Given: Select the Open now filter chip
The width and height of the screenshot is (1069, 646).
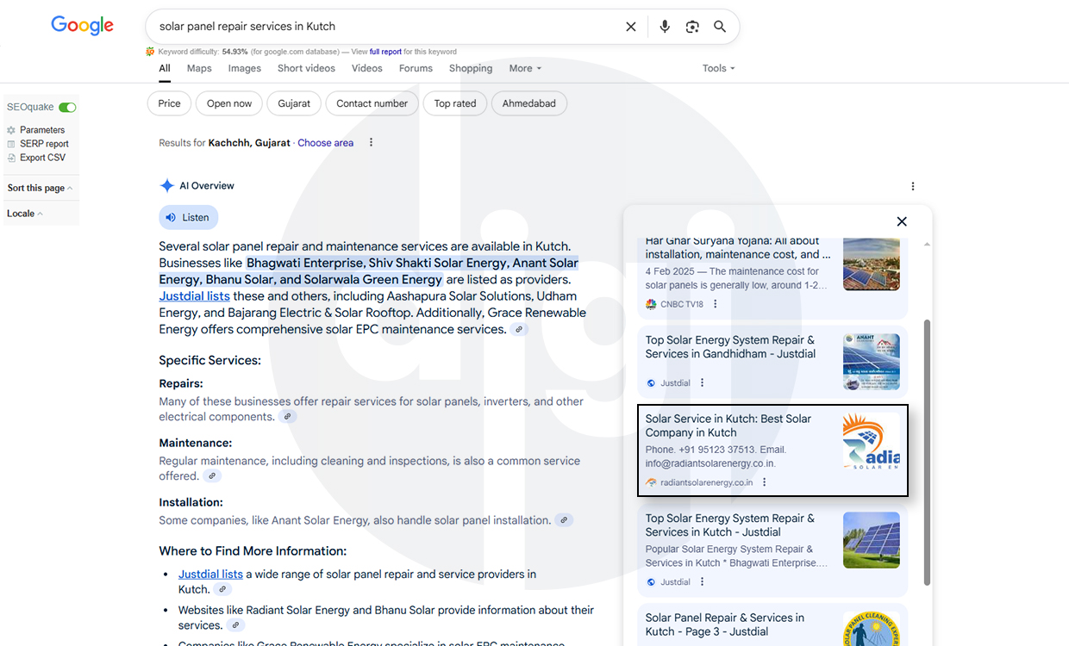Looking at the screenshot, I should [230, 103].
